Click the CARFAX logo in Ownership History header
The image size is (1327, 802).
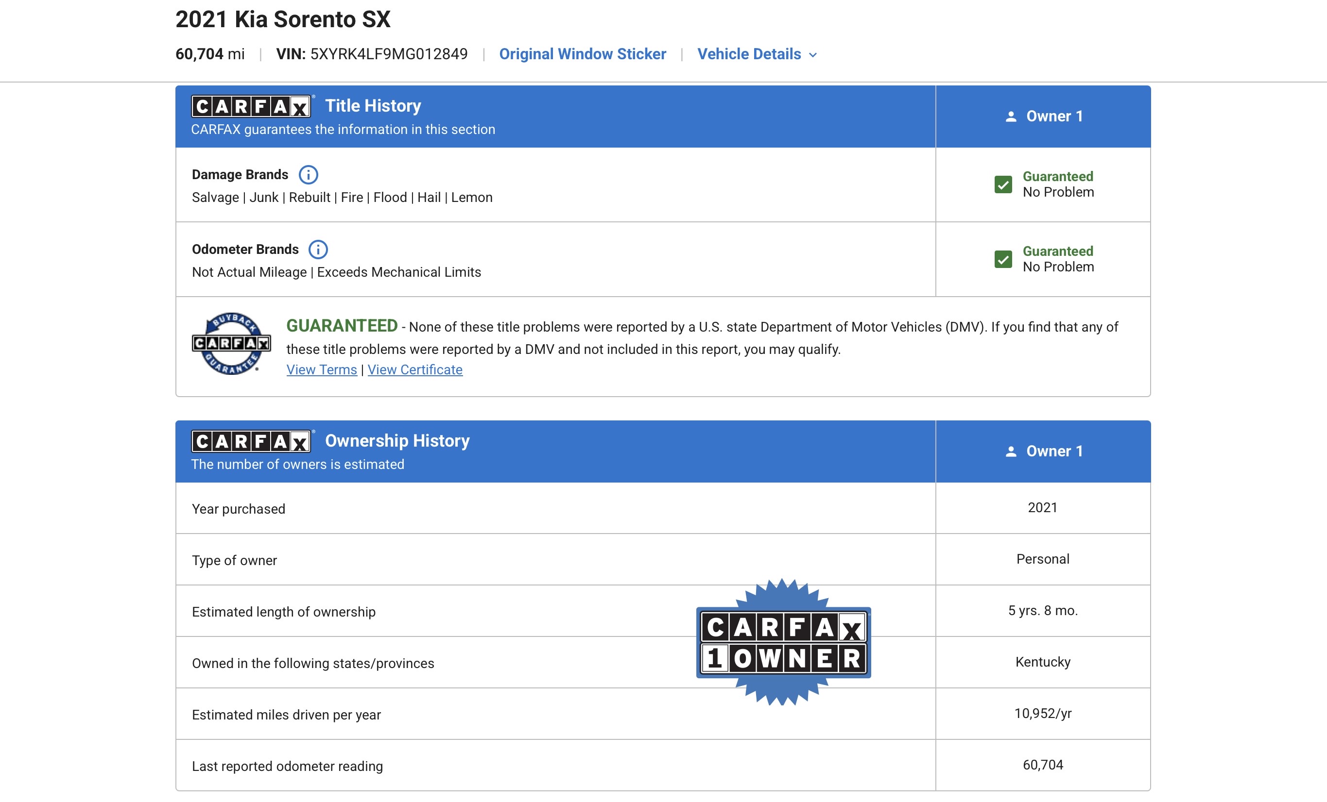[x=252, y=441]
